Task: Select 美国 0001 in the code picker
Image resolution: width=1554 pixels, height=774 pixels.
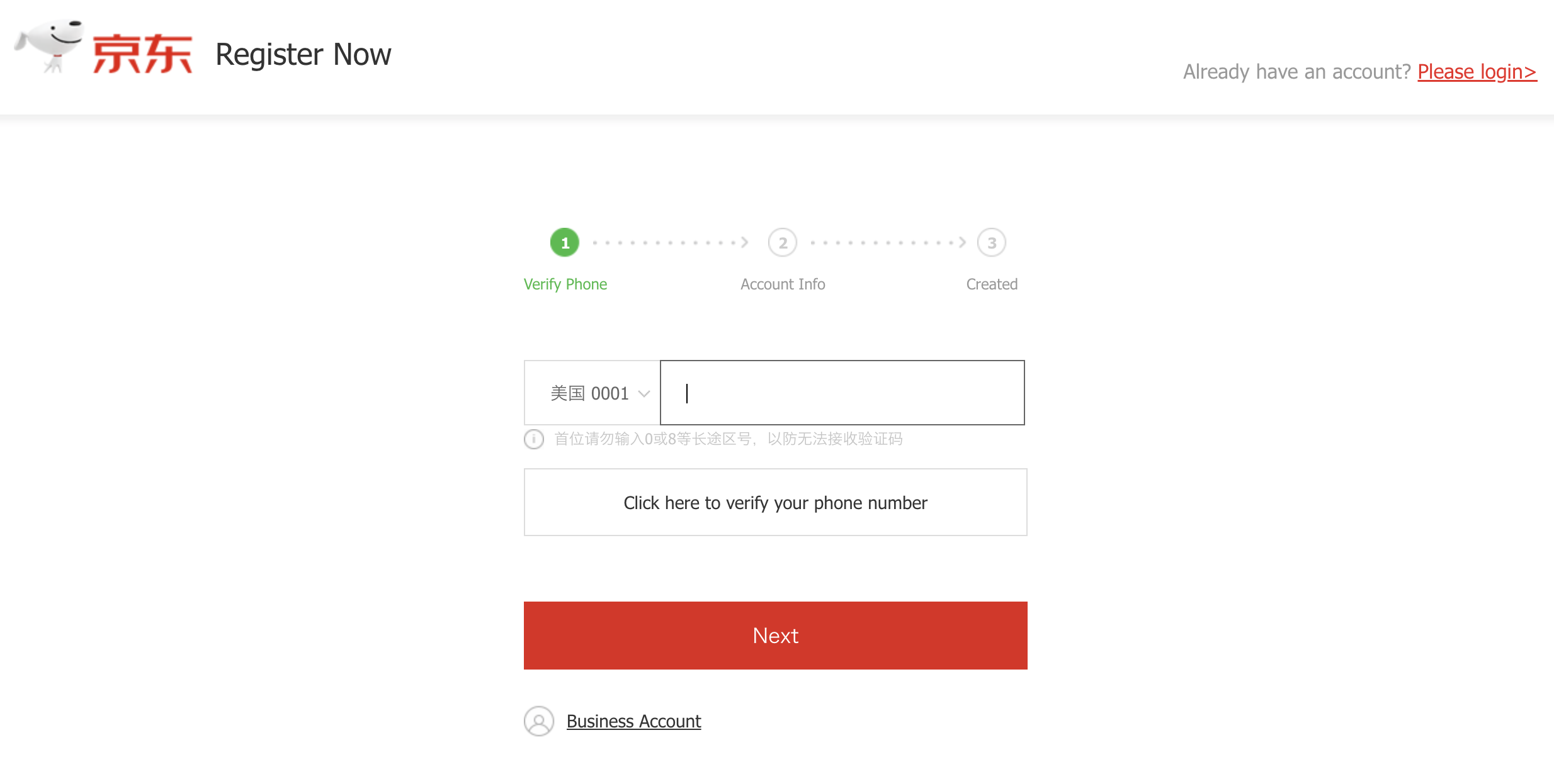Action: pyautogui.click(x=589, y=393)
